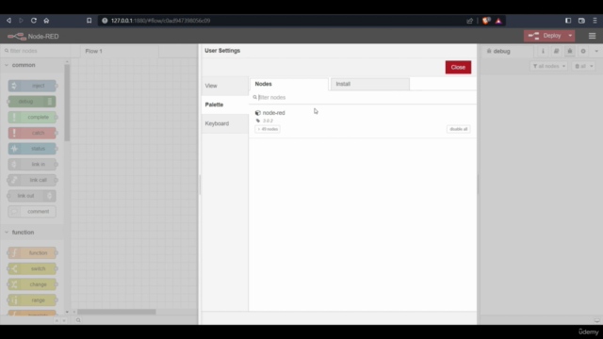Click the workspace horizontal scrollbar

117,312
